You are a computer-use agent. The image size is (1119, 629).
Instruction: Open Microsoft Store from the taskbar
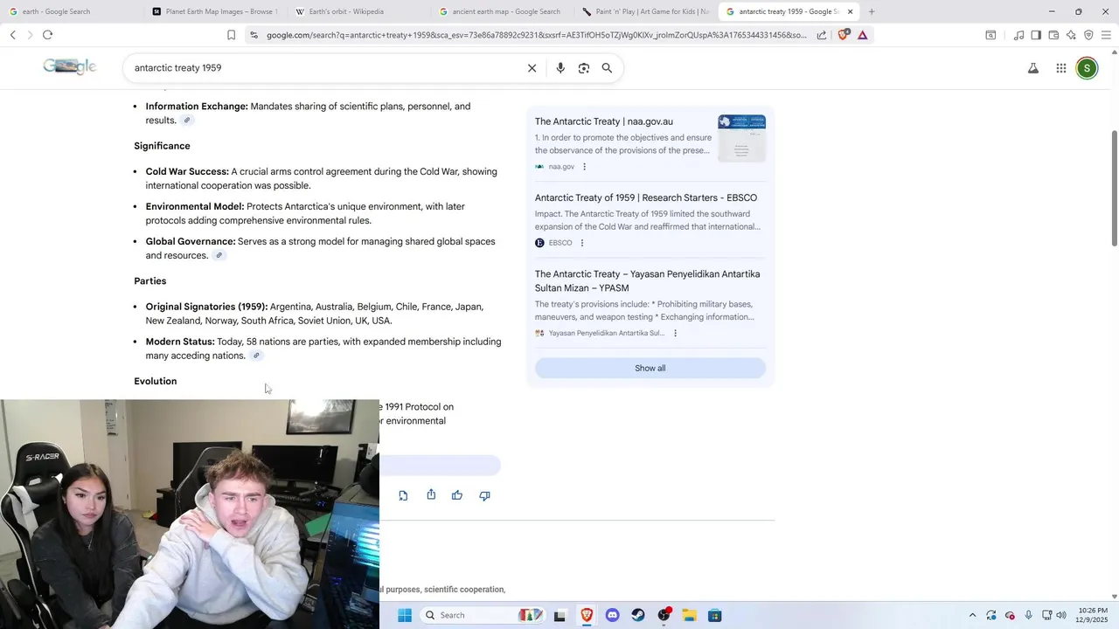point(715,615)
